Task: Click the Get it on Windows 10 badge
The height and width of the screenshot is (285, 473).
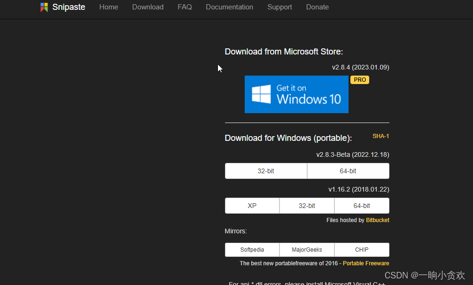Action: pyautogui.click(x=296, y=94)
